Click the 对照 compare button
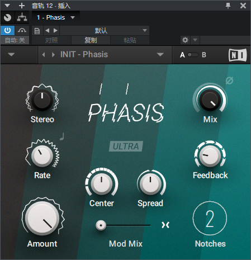 (51, 40)
